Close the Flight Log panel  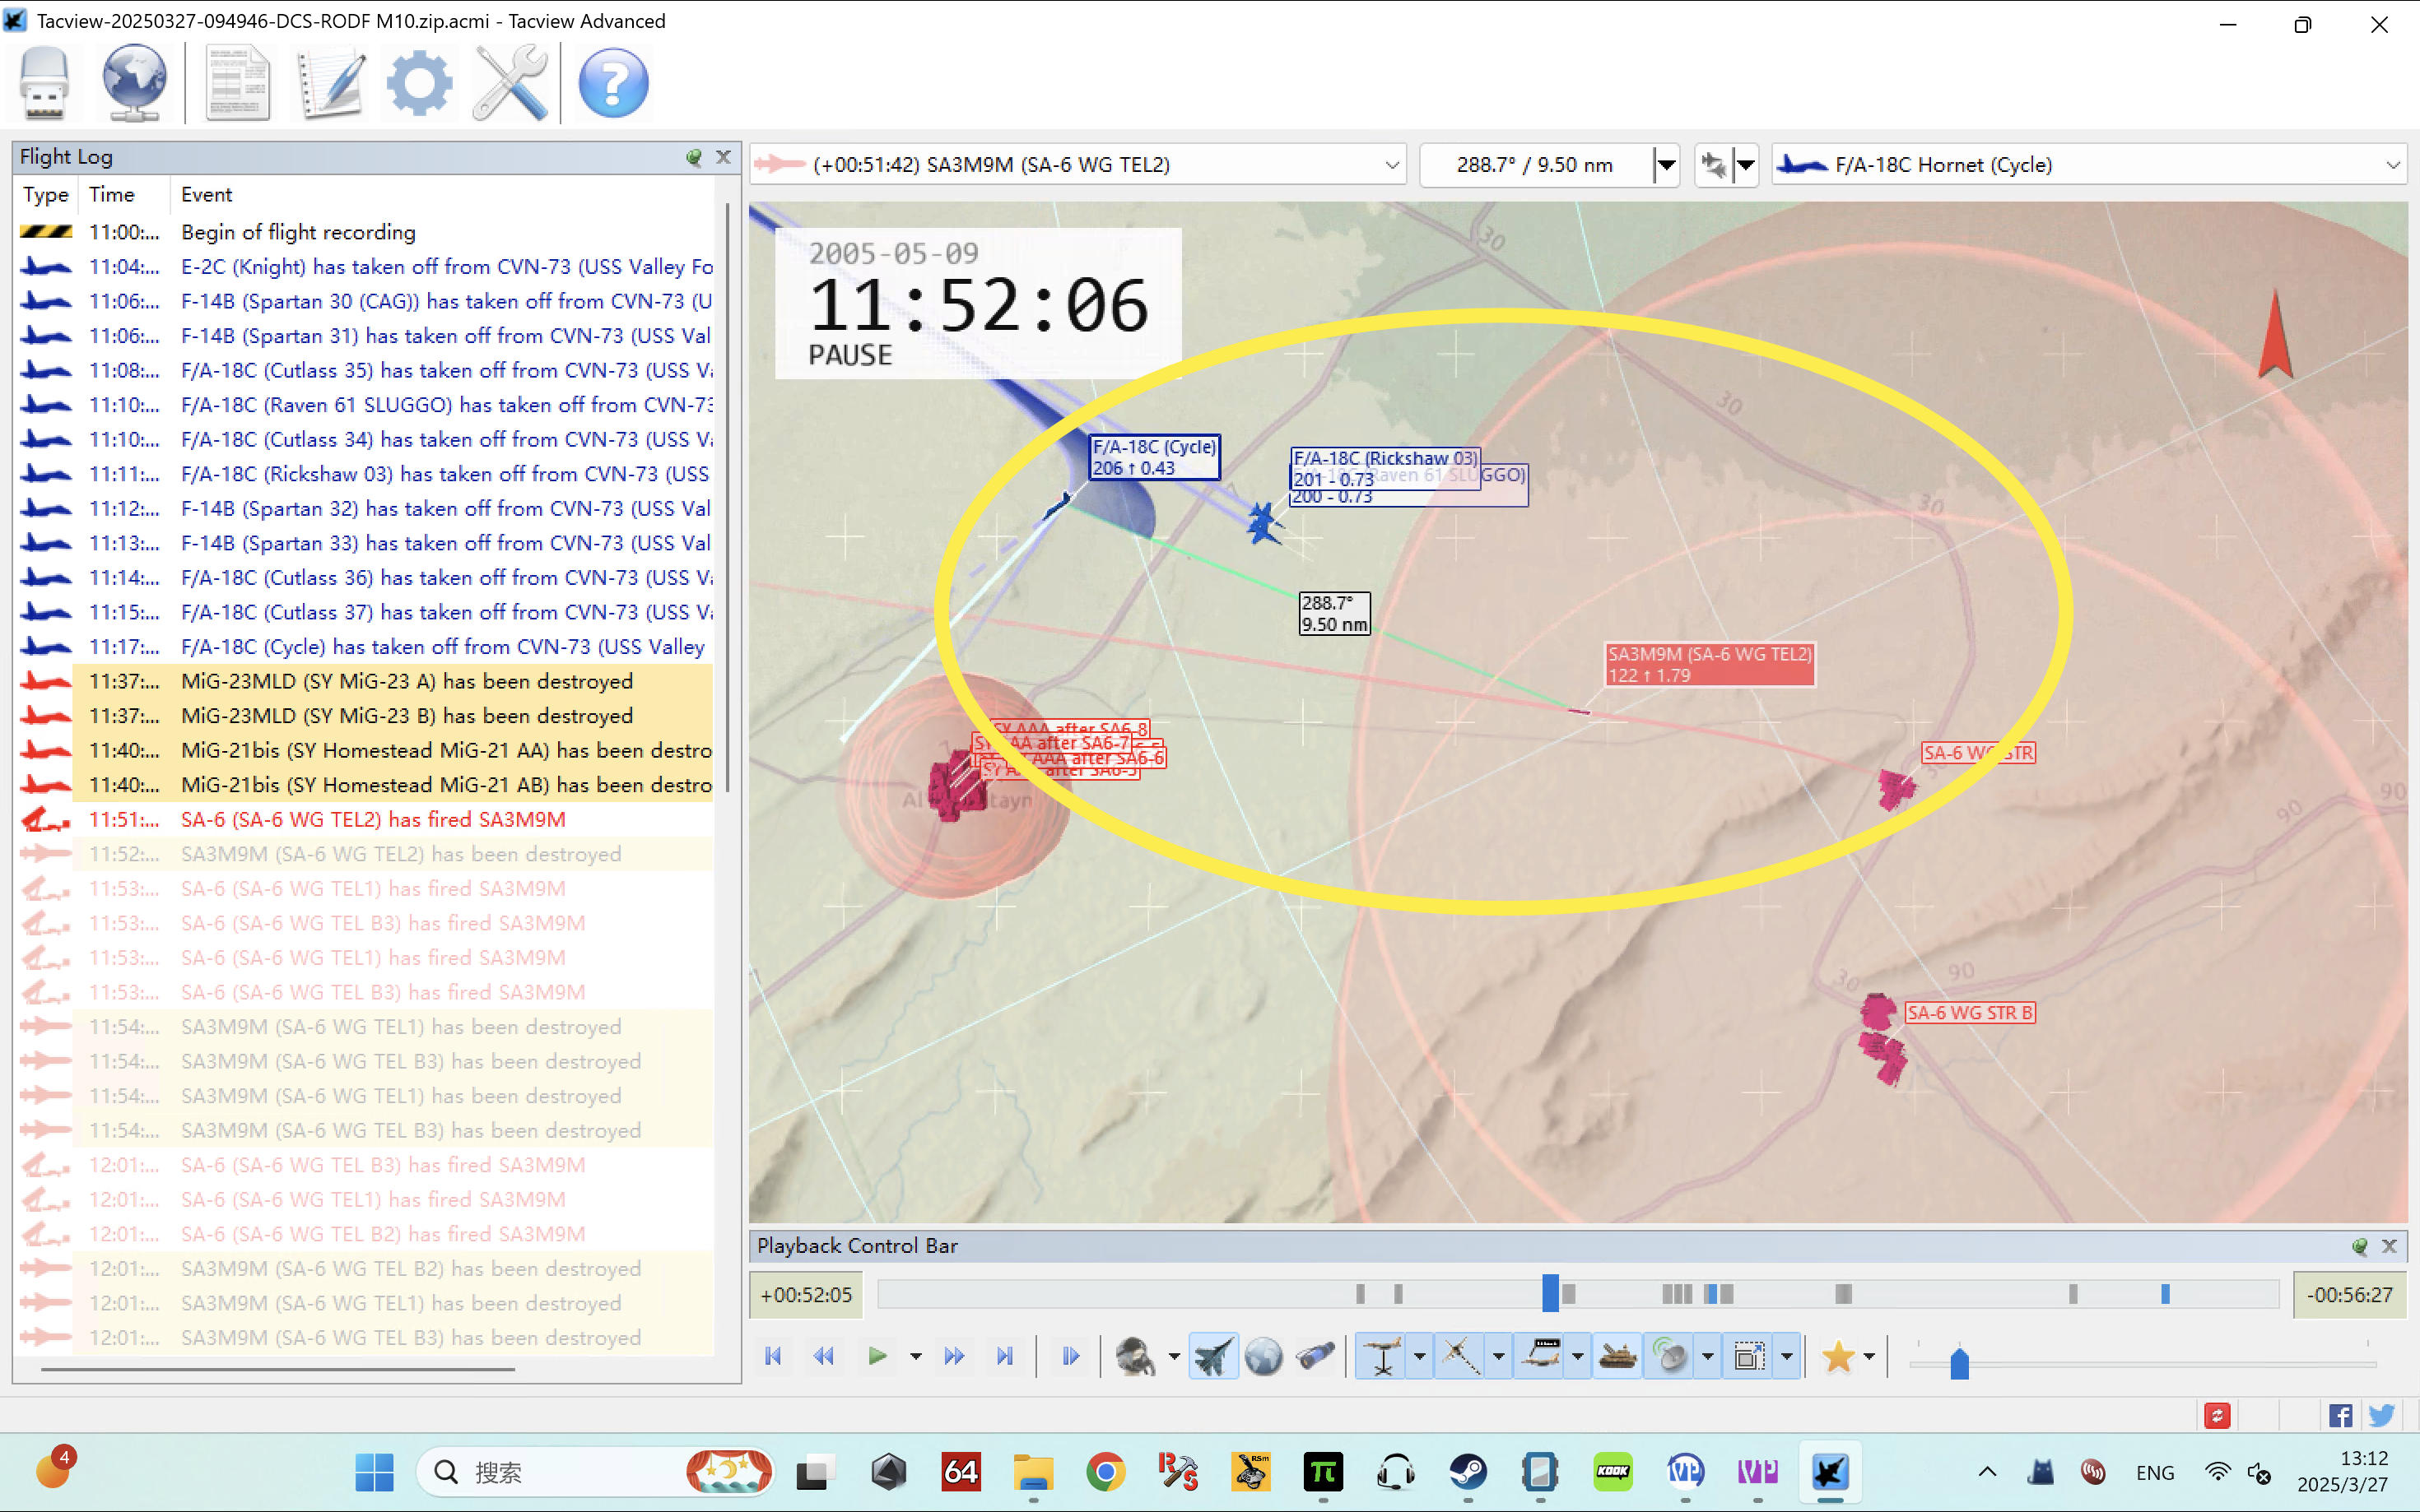[724, 157]
